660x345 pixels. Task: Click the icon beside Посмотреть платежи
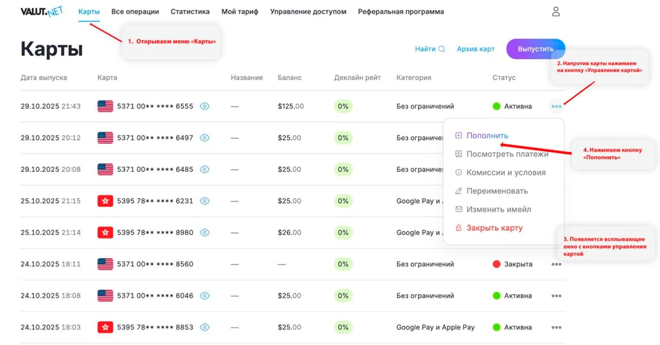tap(459, 153)
